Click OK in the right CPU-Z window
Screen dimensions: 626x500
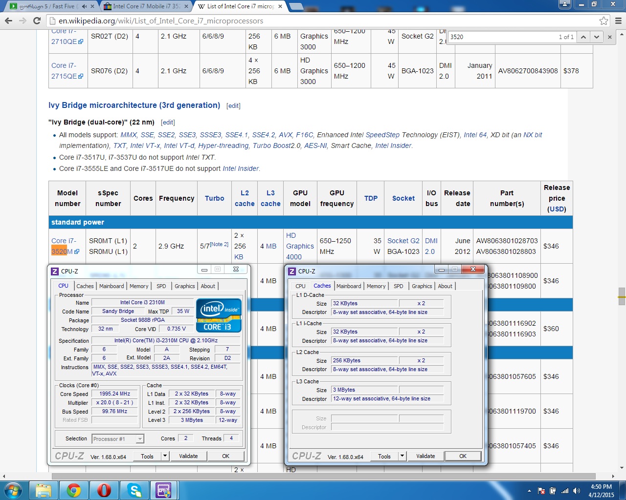coord(463,456)
